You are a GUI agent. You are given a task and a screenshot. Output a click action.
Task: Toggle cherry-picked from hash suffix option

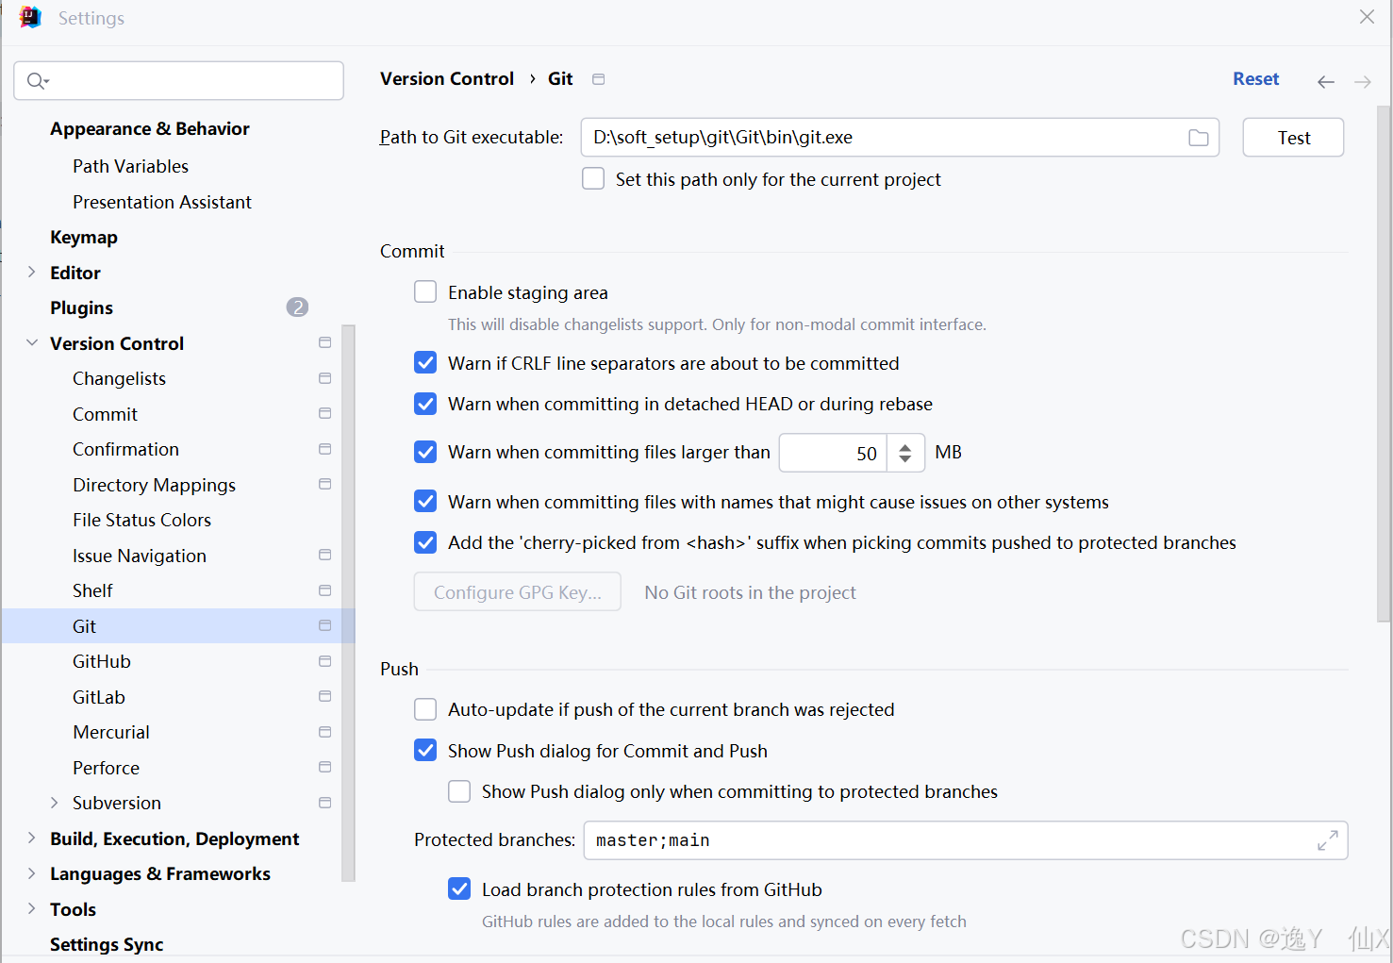(425, 542)
